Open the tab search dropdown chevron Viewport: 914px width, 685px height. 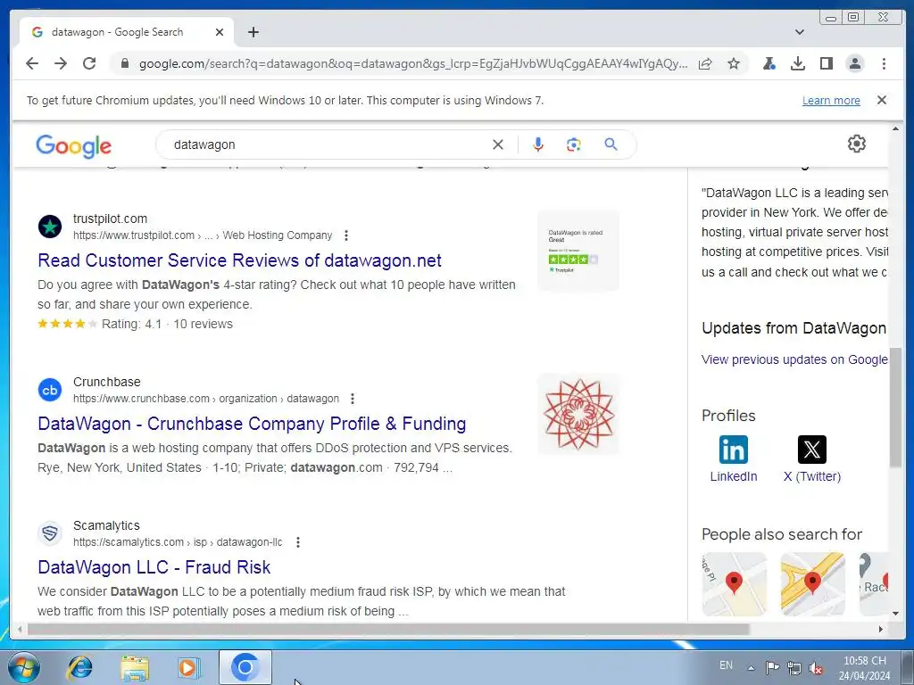tap(800, 32)
